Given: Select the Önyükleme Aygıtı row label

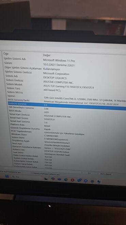Looking at the screenshot, I should [x=21, y=141].
